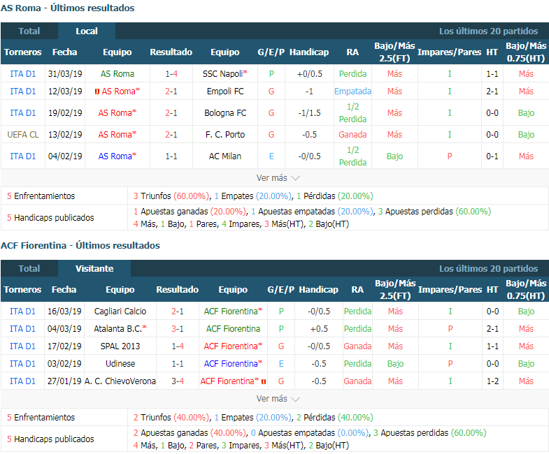
Task: Click the G/E/P header in Fiorentina table
Action: [x=281, y=290]
